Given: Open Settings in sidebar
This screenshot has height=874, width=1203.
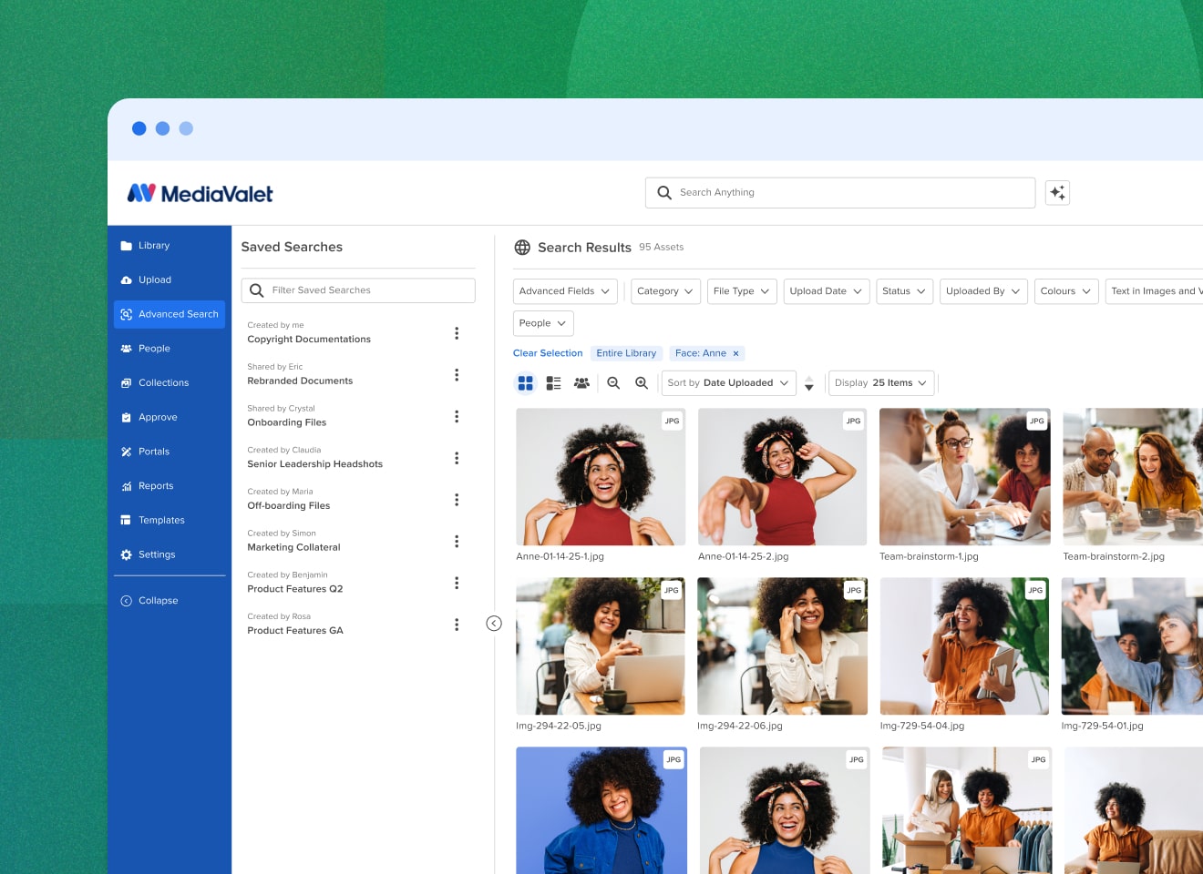Looking at the screenshot, I should pyautogui.click(x=170, y=554).
